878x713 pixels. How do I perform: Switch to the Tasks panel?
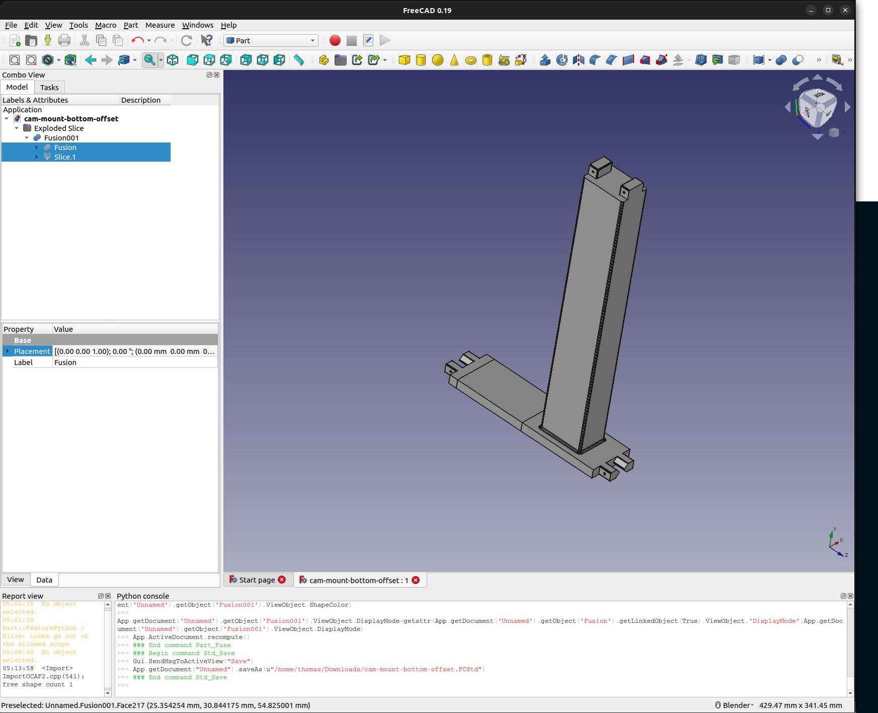[x=49, y=87]
